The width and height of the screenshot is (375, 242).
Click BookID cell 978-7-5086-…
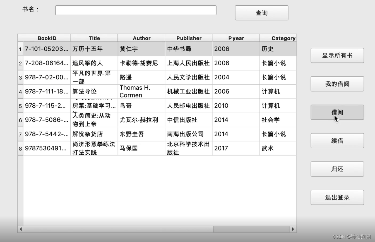click(x=47, y=120)
